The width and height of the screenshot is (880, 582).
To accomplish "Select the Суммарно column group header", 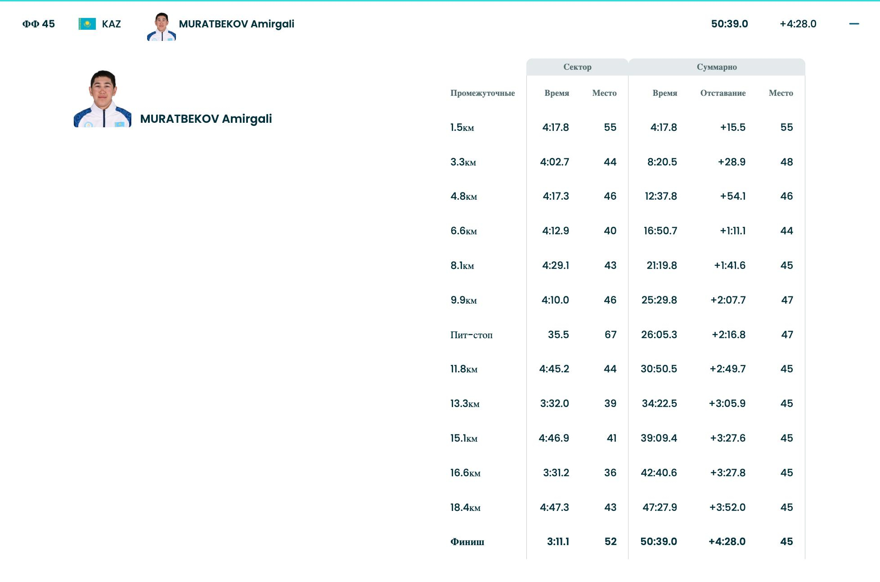I will click(x=716, y=67).
